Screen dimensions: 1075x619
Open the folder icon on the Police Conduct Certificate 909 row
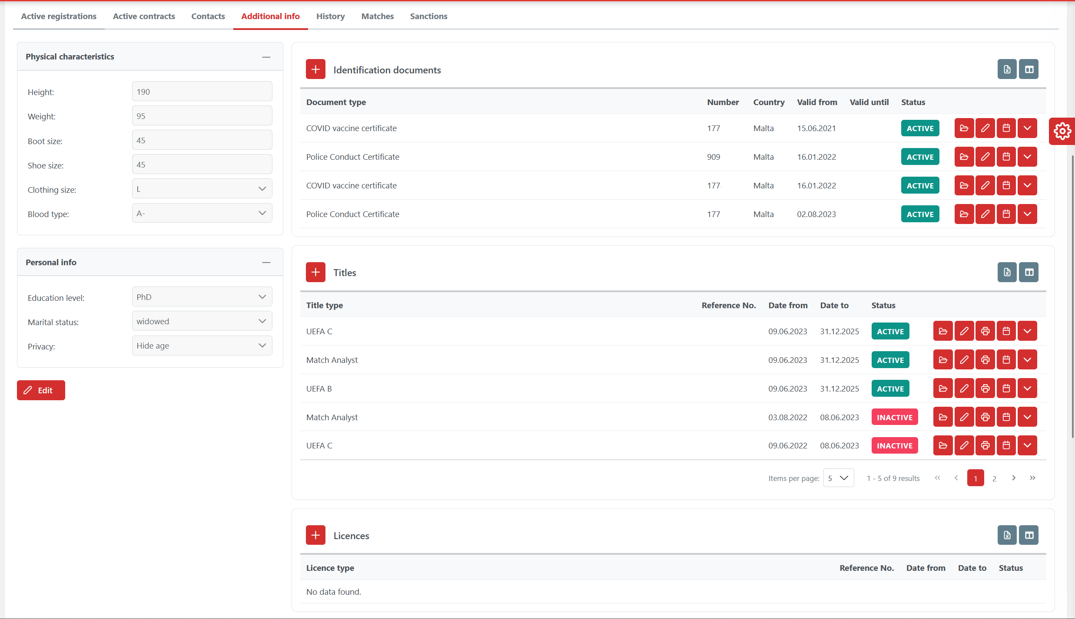[964, 157]
